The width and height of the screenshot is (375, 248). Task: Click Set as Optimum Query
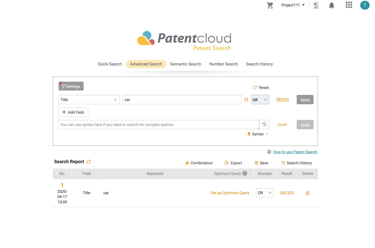[x=230, y=193]
